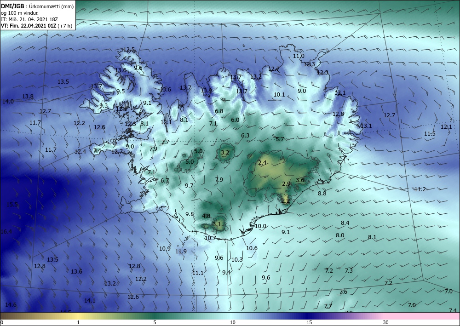Click the 14.6 value on the map
The height and width of the screenshot is (326, 460).
pyautogui.click(x=11, y=304)
